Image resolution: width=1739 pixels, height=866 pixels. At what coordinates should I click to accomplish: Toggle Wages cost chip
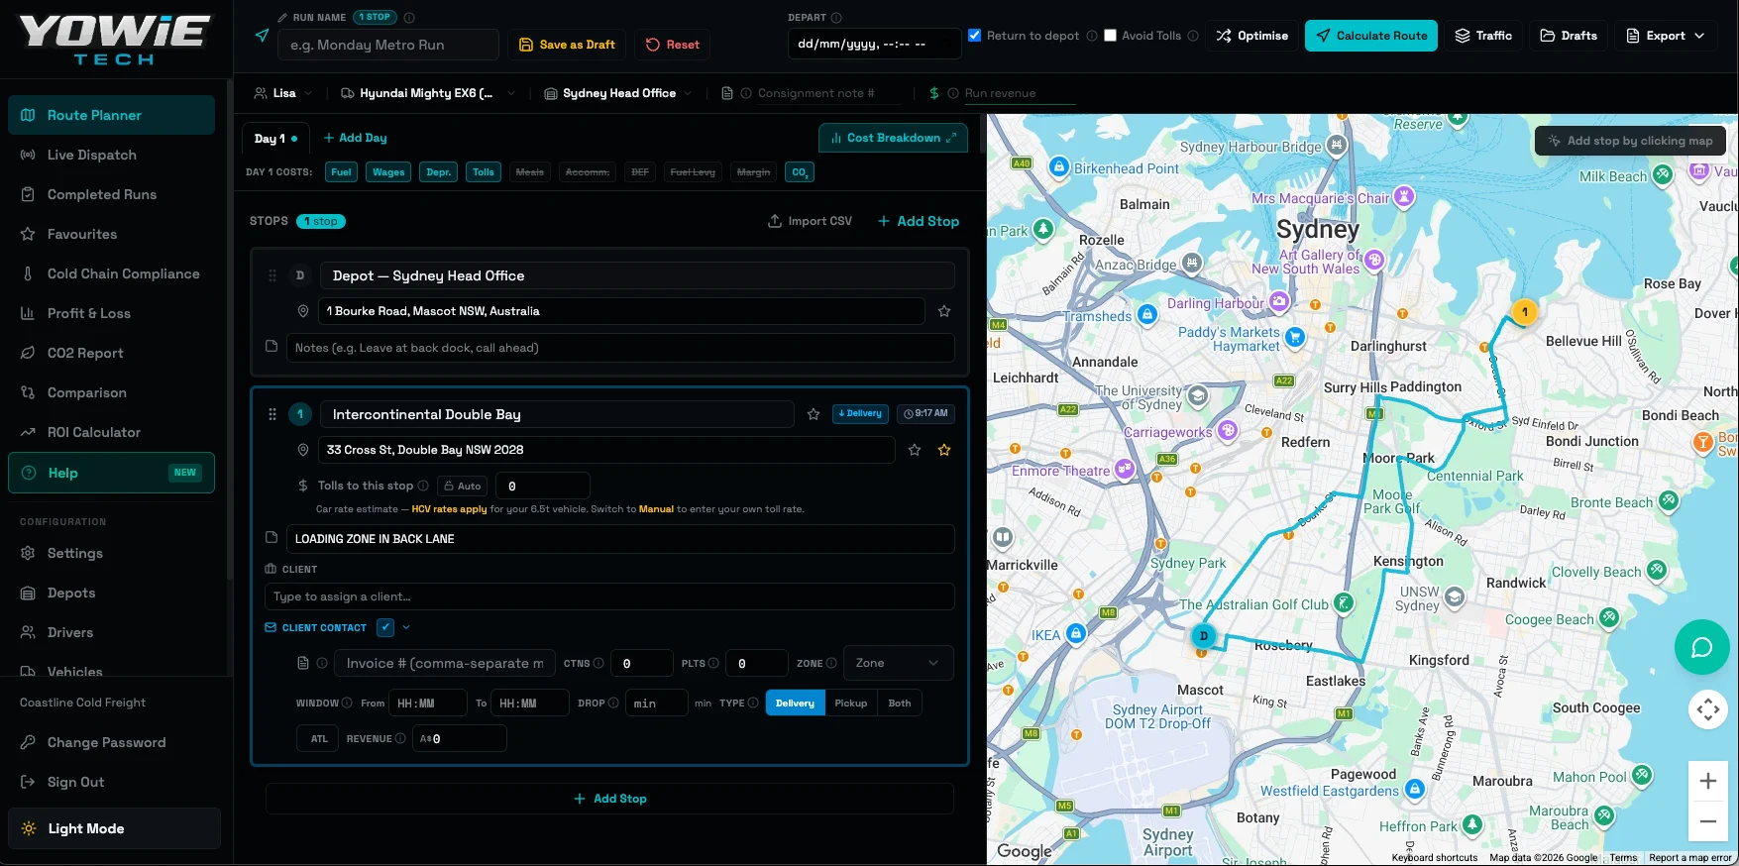388,172
